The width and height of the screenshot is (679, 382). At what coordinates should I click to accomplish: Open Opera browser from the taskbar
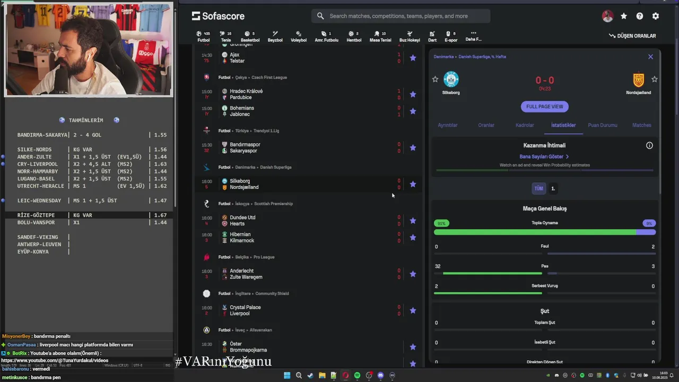[x=345, y=376]
